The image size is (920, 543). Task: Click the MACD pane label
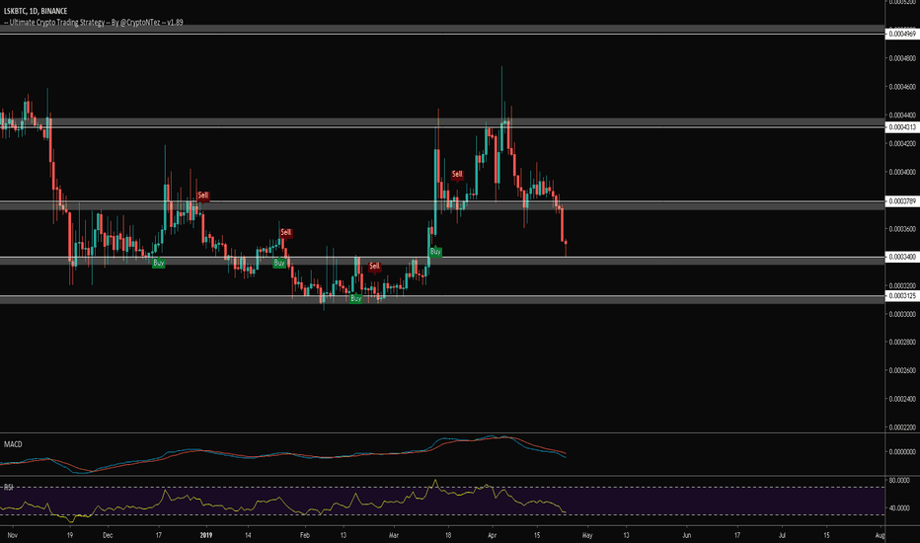coord(13,444)
